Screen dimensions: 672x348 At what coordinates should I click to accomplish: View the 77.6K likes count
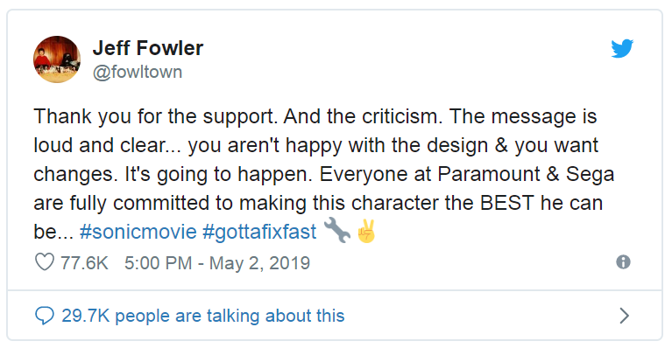(84, 263)
